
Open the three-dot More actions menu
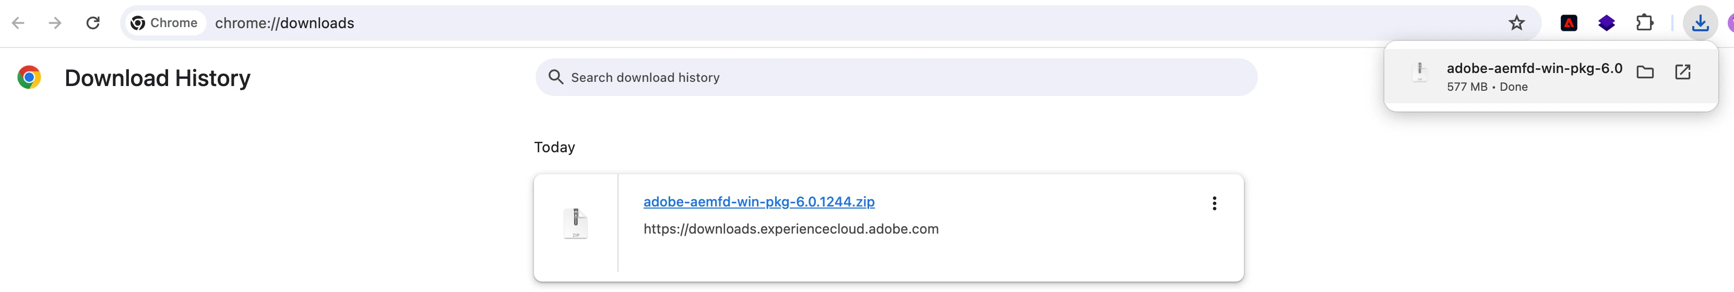[x=1214, y=203]
